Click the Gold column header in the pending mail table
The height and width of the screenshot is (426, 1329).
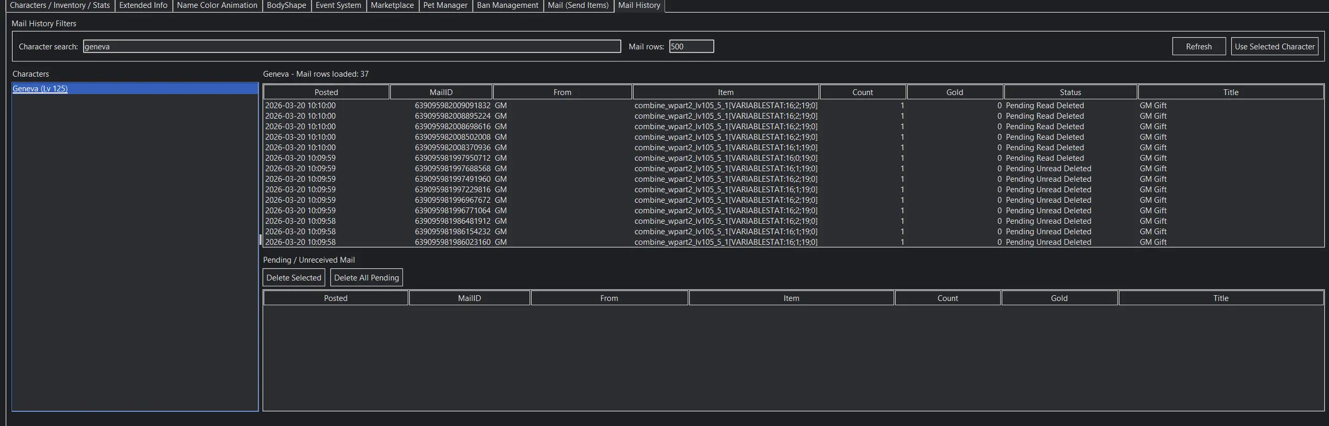point(1060,298)
